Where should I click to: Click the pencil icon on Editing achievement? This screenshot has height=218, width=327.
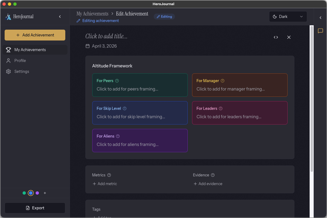pos(78,21)
